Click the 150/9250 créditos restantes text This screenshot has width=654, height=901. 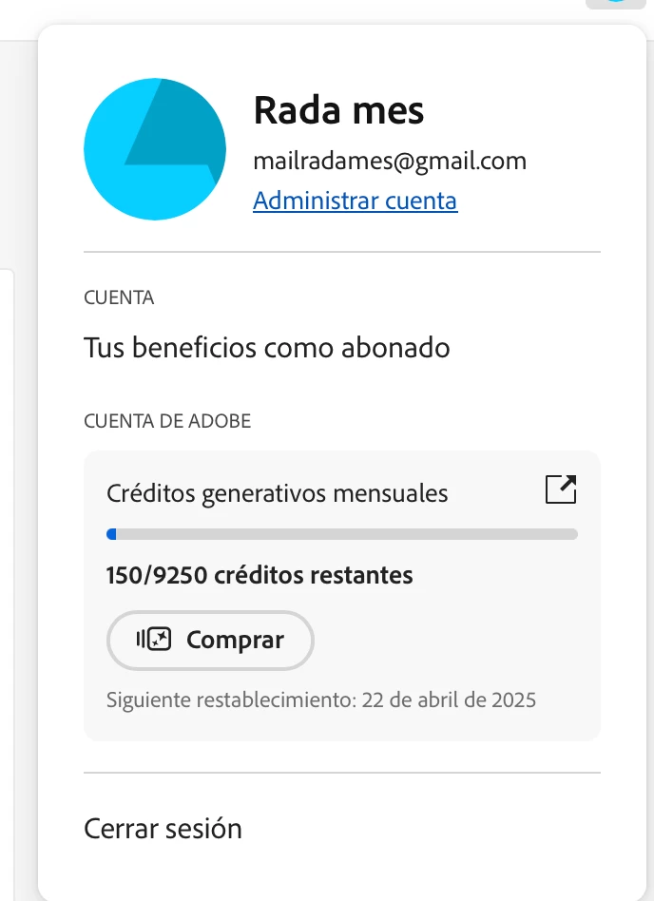pos(260,575)
